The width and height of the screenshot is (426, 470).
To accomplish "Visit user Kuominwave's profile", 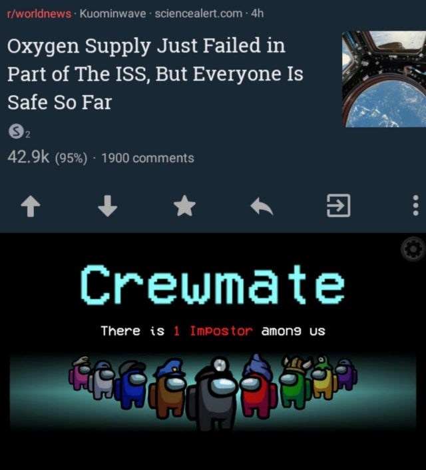I will click(x=112, y=13).
